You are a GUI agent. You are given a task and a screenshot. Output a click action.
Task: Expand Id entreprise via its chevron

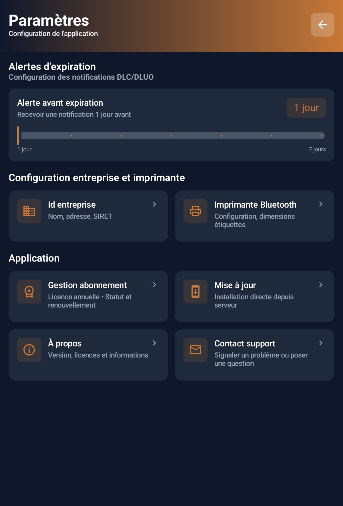tap(155, 204)
